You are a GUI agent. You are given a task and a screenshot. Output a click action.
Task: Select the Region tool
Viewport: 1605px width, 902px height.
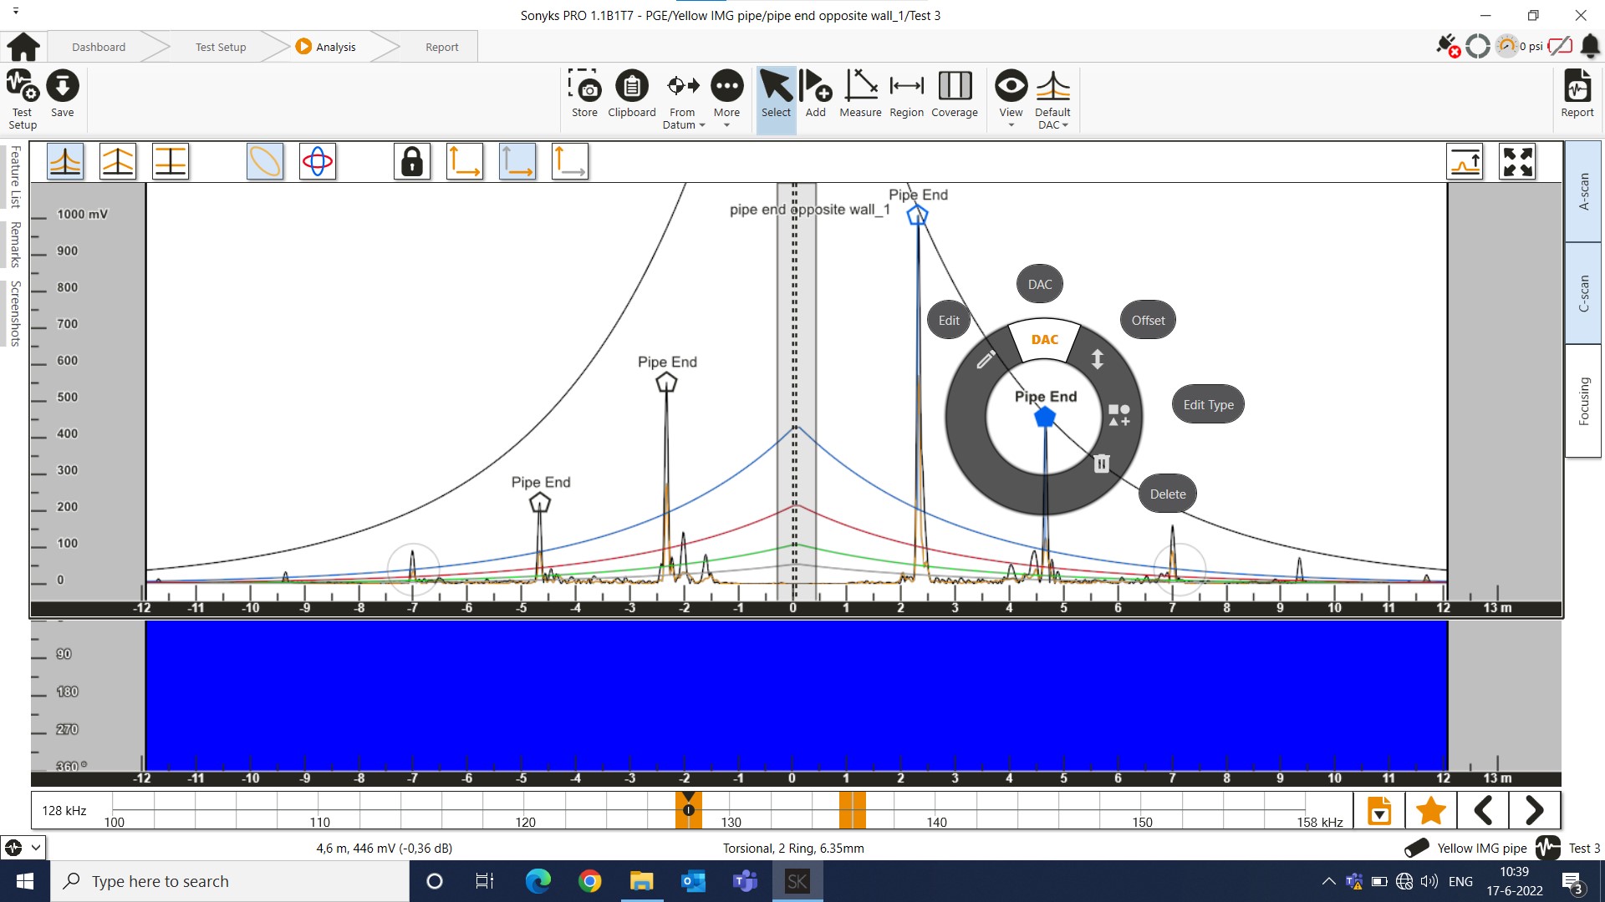(906, 87)
